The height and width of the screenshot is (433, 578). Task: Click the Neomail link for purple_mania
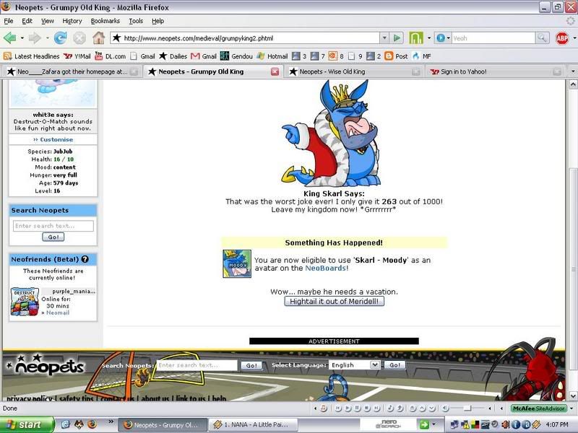pos(58,312)
